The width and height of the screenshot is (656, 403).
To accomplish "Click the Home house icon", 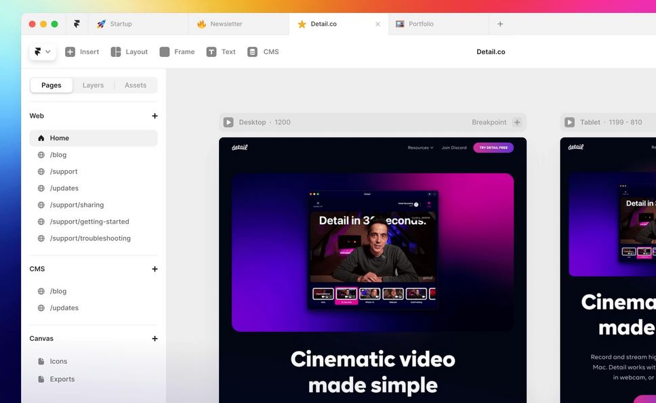I will (x=41, y=138).
